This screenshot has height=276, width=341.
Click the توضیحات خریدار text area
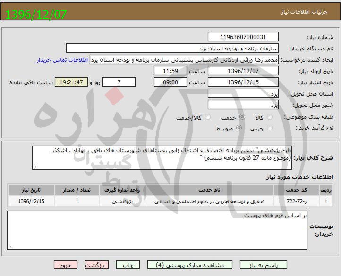pos(157,230)
